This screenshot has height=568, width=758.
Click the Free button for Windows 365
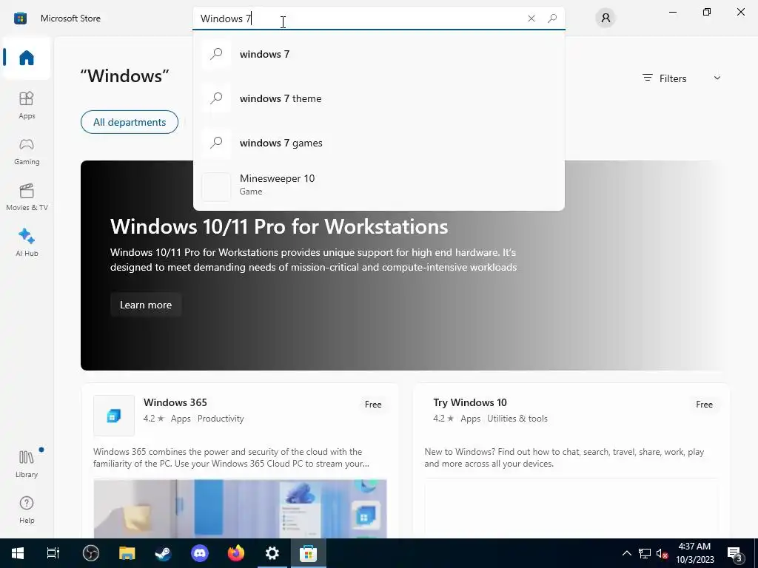[x=373, y=405]
